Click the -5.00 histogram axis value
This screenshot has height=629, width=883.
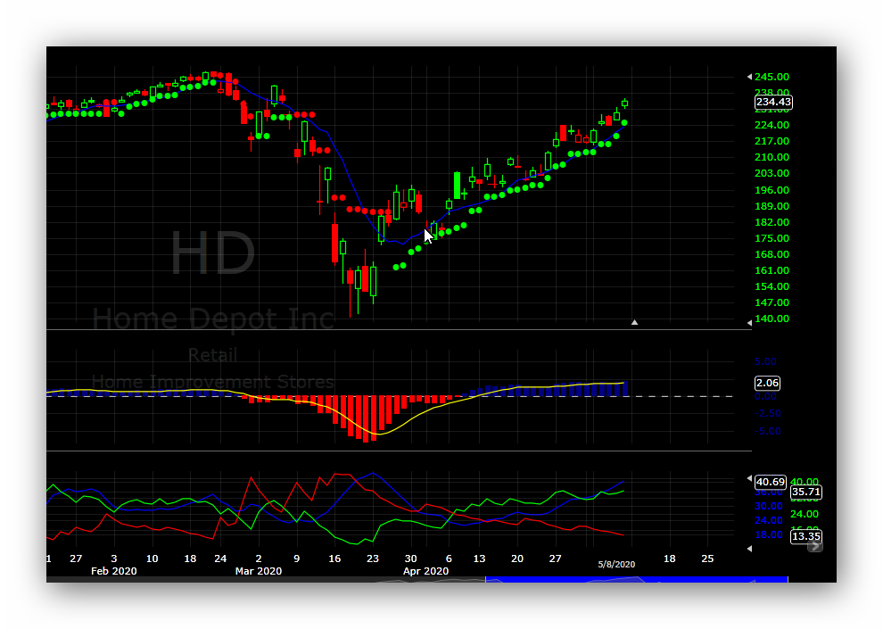(768, 431)
